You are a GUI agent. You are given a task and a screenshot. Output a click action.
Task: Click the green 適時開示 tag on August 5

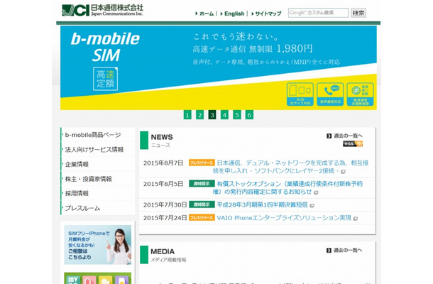(202, 183)
